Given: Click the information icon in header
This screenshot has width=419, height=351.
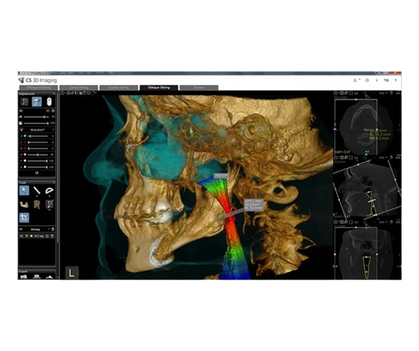Looking at the screenshot, I should (x=377, y=80).
